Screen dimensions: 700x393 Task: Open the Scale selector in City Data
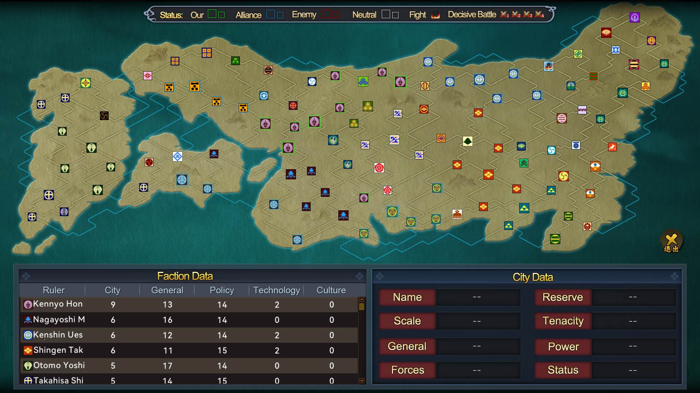point(407,321)
